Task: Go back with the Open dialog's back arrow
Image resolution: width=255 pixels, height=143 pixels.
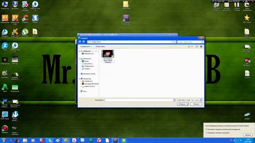Action: (80, 42)
